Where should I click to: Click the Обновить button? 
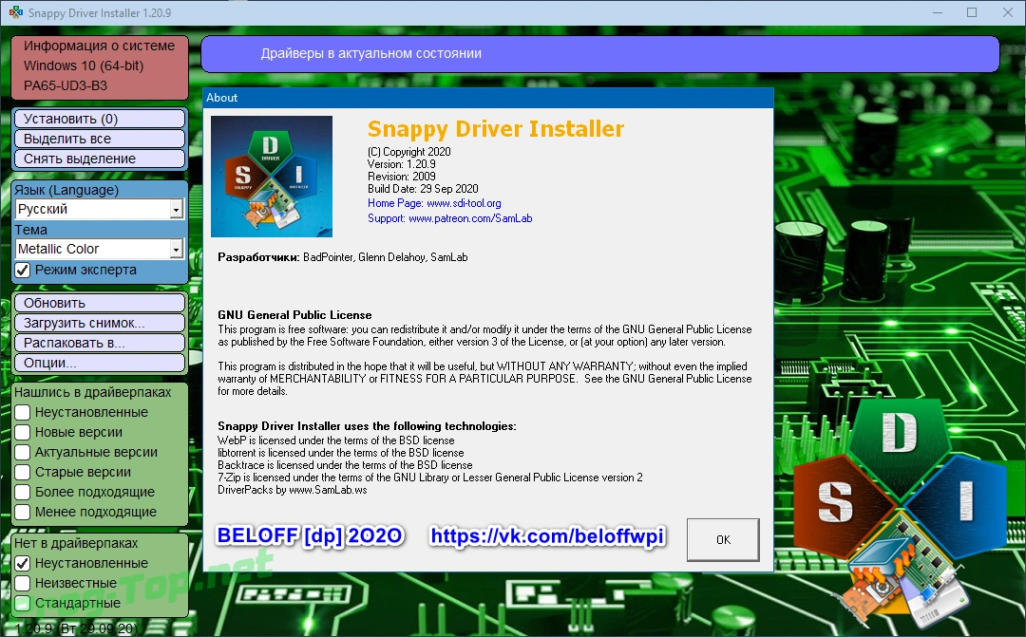point(100,303)
